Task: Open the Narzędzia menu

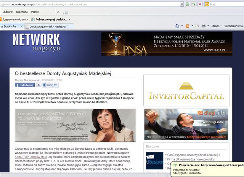Action: [x=22, y=12]
